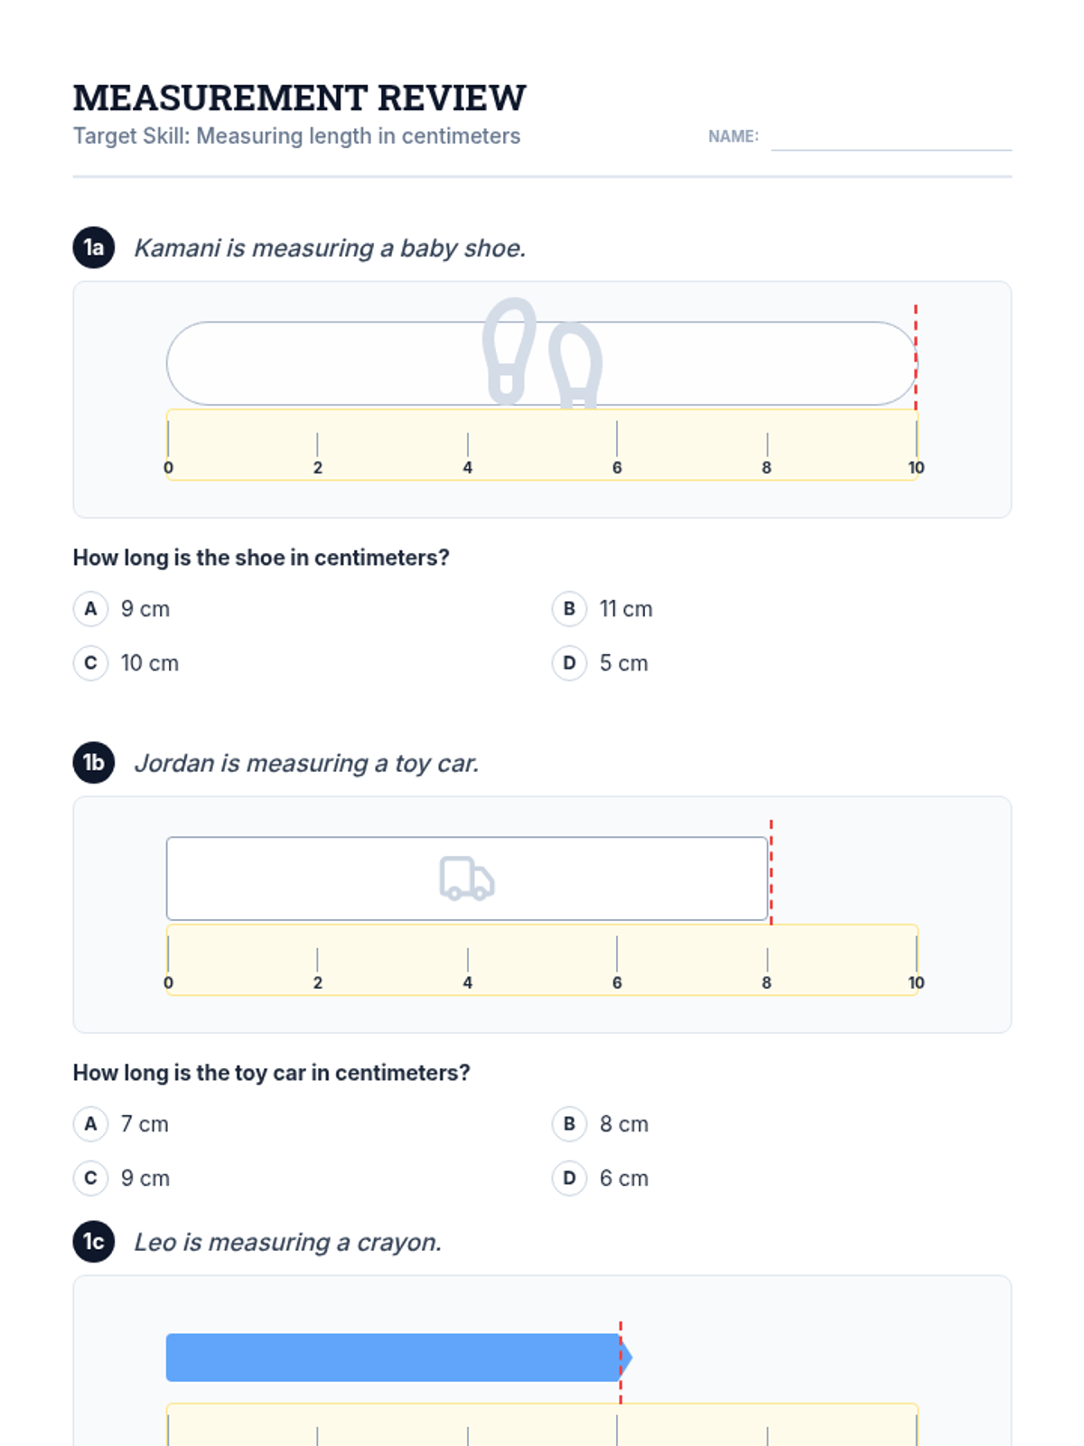Click the toy truck icon
Image resolution: width=1084 pixels, height=1446 pixels.
466,878
